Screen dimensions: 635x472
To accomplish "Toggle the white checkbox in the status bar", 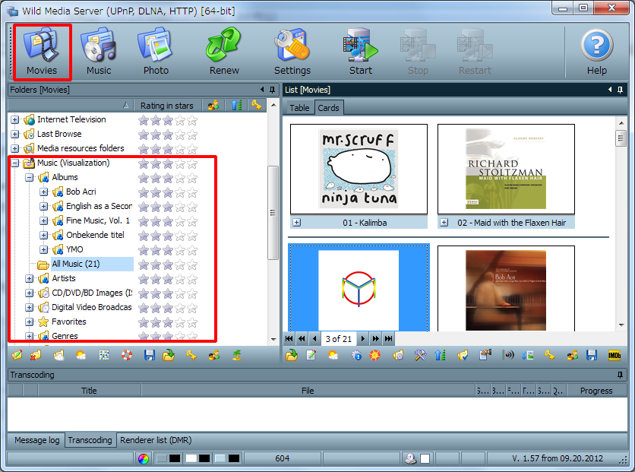I will (x=425, y=458).
